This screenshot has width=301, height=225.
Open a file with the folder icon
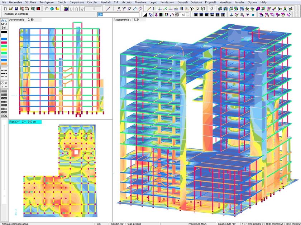point(11,9)
